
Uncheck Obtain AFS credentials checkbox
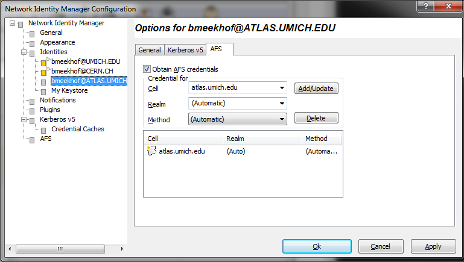(x=147, y=69)
